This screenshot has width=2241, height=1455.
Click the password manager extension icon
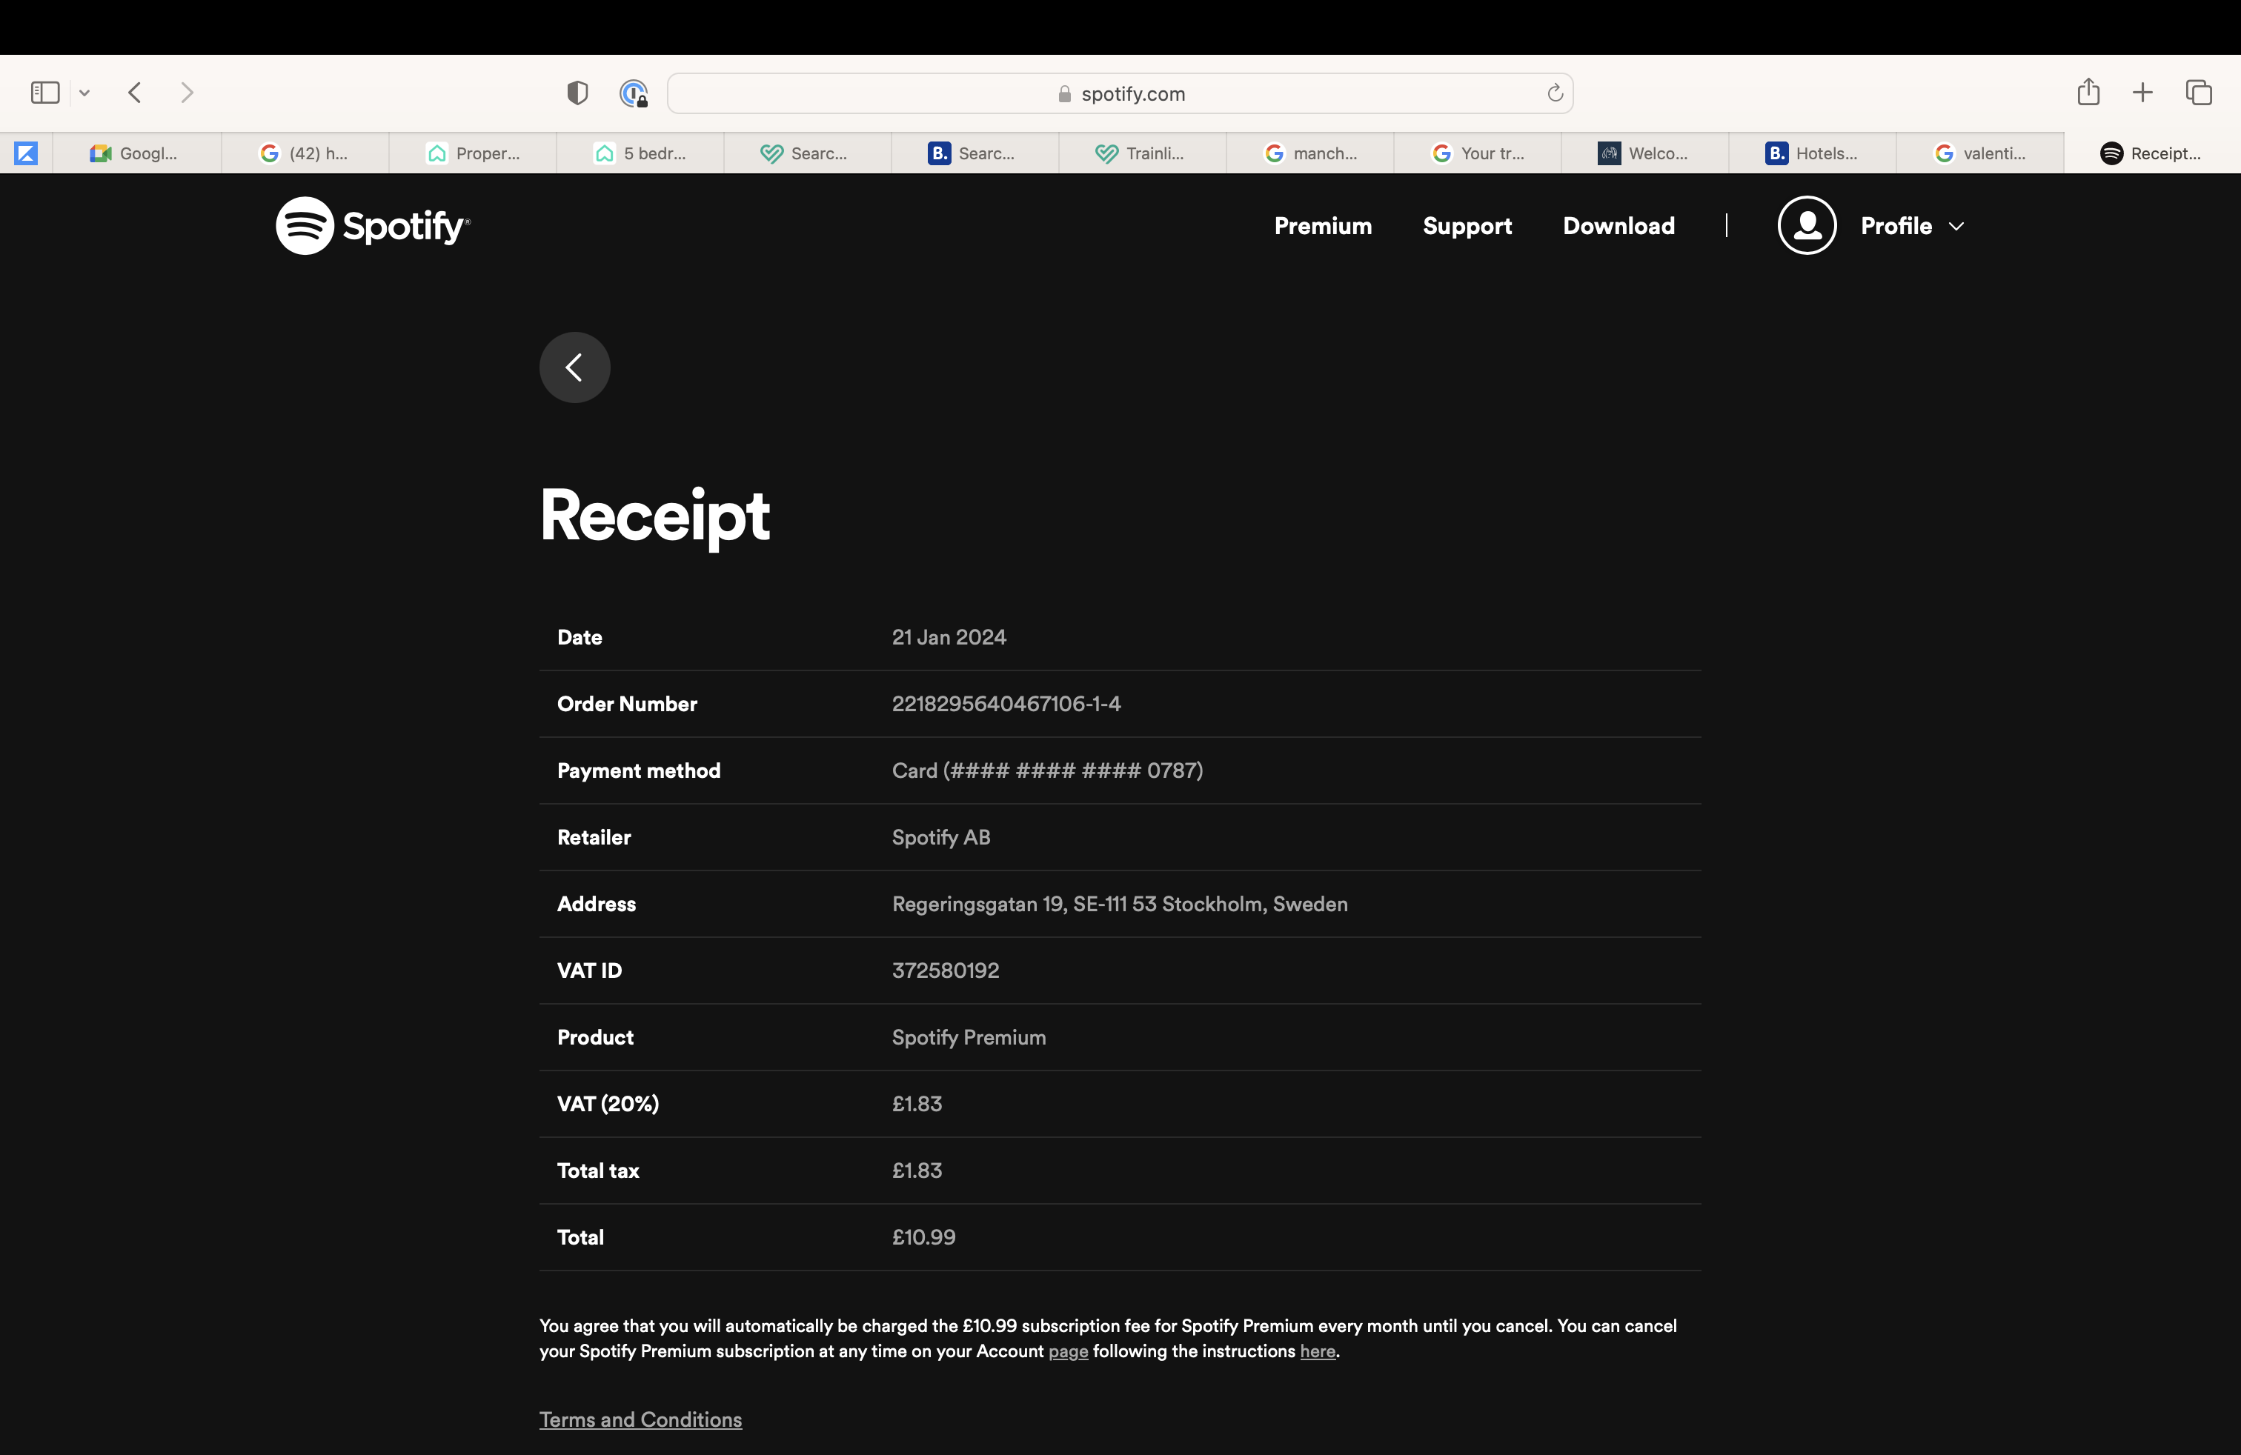pos(634,93)
